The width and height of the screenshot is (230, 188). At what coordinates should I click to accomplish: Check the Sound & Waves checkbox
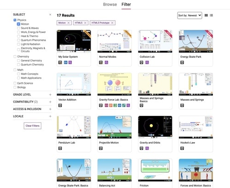click(18, 28)
